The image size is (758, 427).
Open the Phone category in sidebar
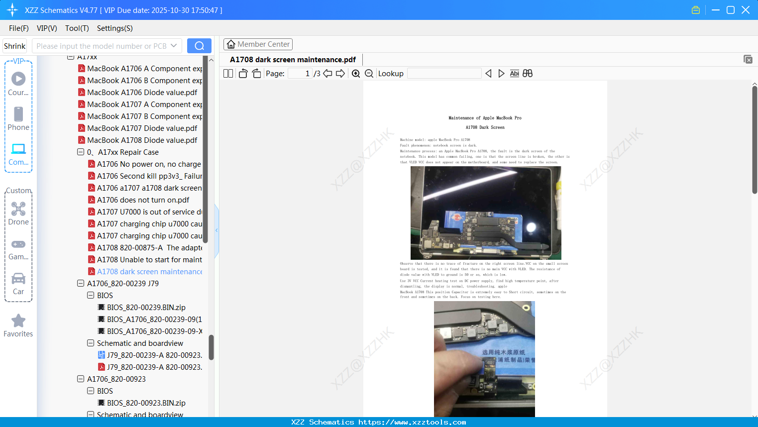point(18,118)
